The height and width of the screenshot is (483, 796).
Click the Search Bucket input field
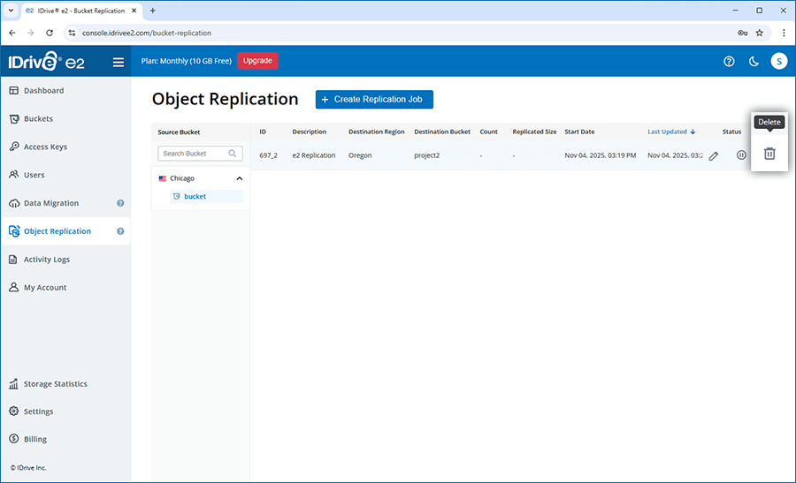coord(194,154)
